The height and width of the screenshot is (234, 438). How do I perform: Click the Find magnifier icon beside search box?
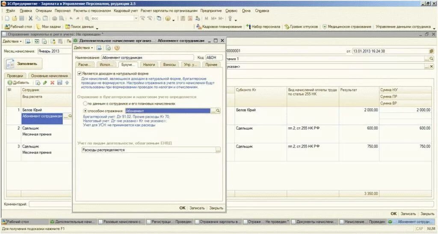(87, 18)
